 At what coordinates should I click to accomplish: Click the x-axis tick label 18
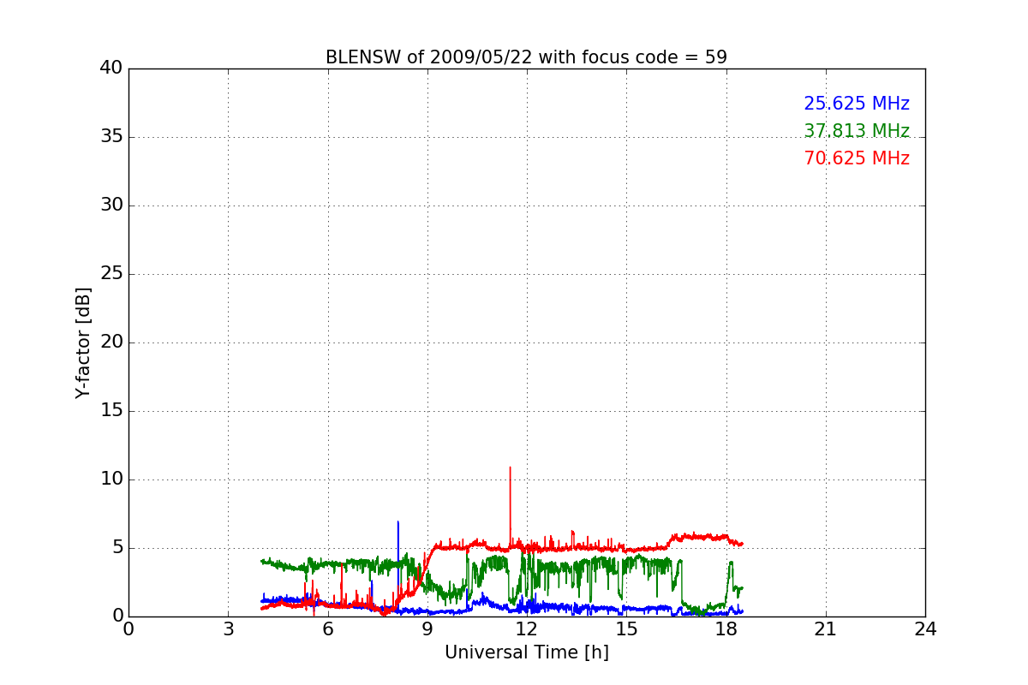pyautogui.click(x=726, y=629)
